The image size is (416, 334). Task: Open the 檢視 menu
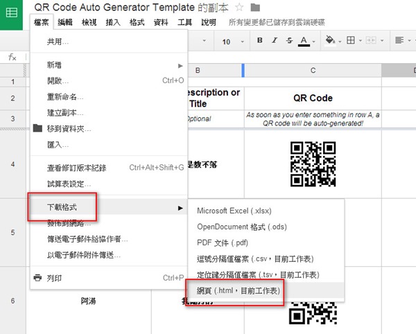[89, 22]
